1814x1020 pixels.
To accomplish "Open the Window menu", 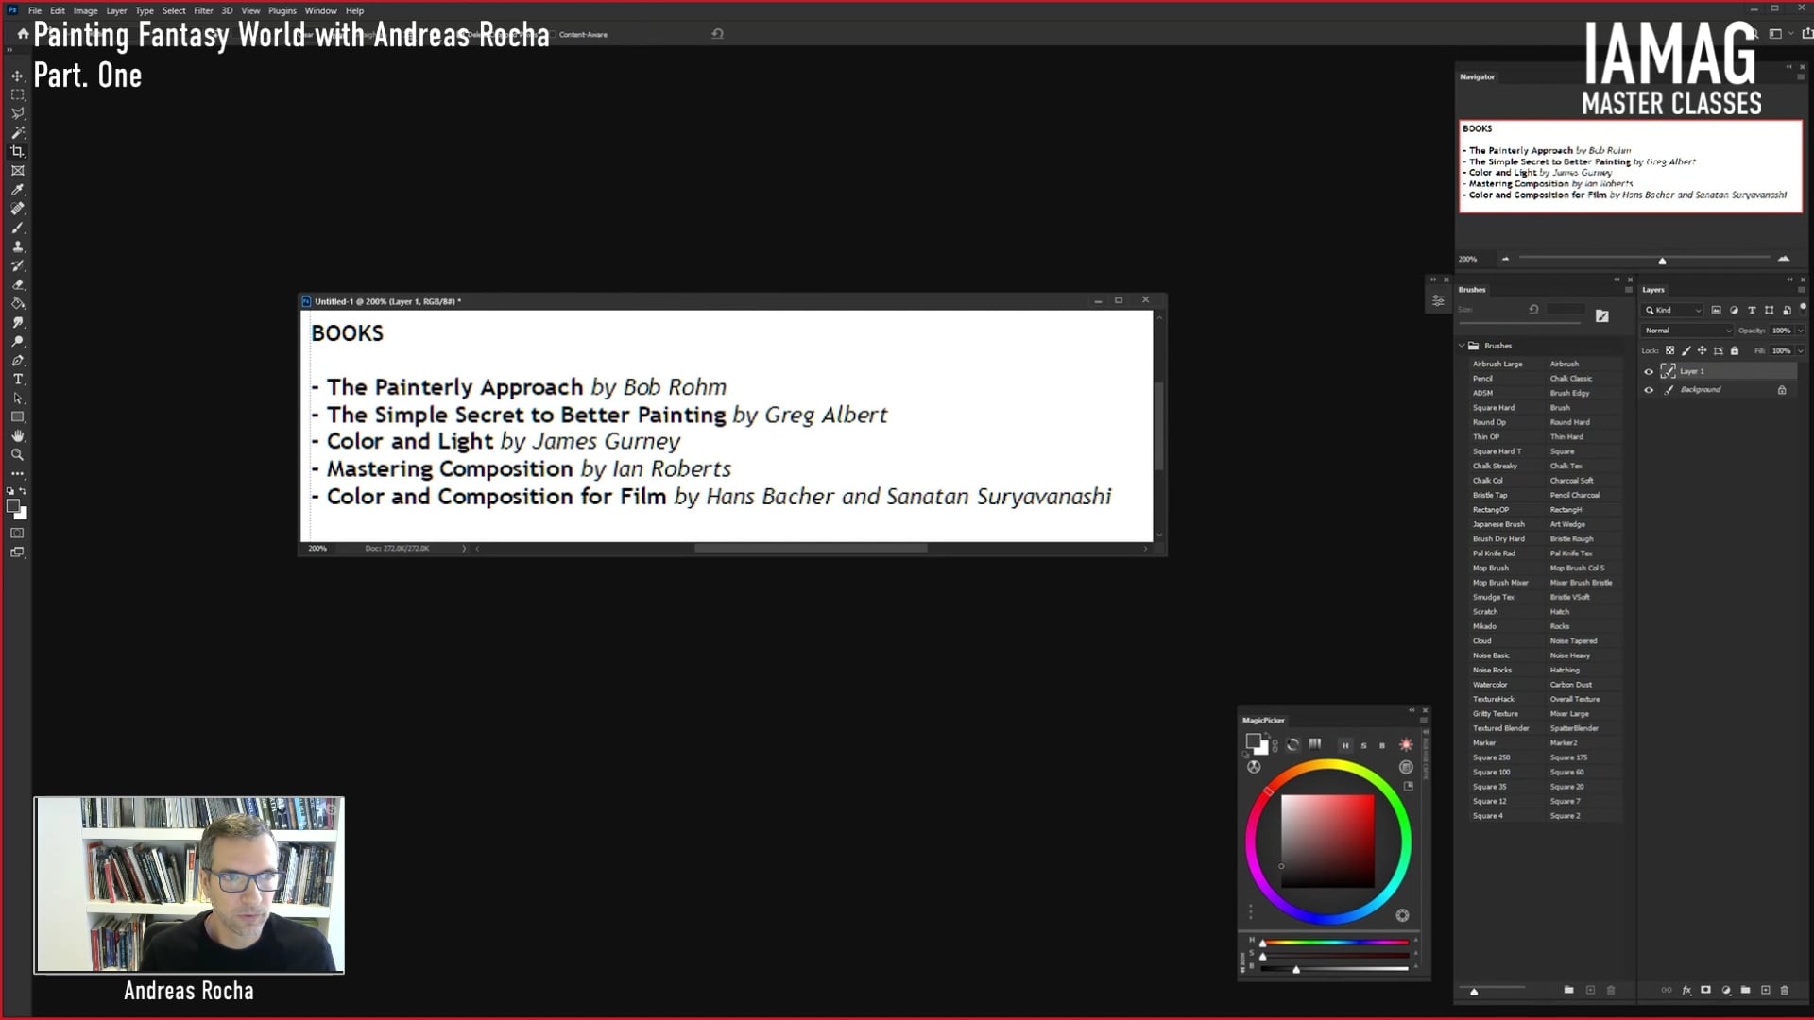I will pos(320,10).
